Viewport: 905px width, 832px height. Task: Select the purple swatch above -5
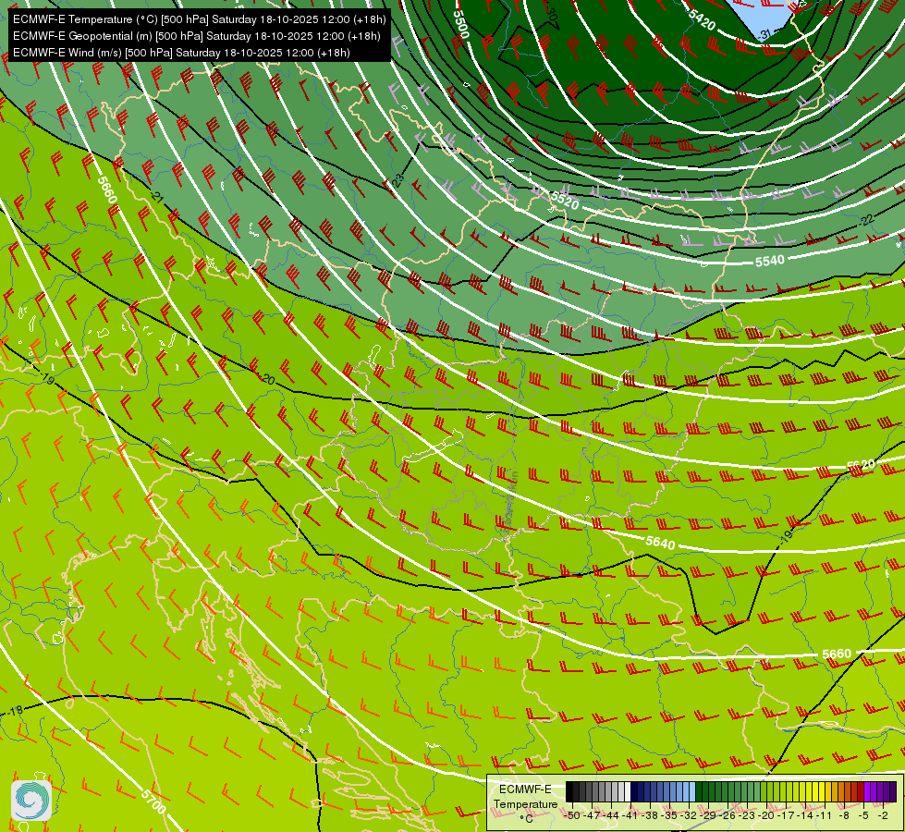pyautogui.click(x=867, y=791)
